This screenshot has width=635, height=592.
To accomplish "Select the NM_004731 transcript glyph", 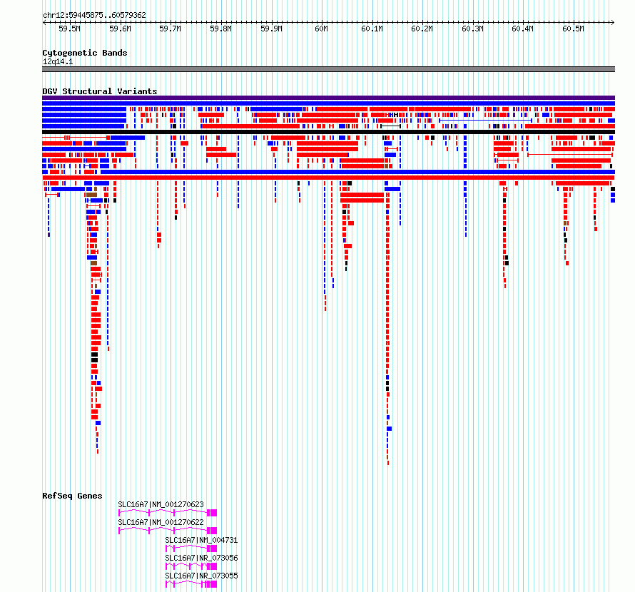I will [x=191, y=548].
